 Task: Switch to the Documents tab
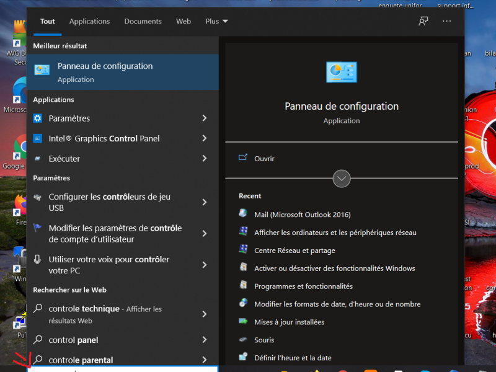point(143,21)
